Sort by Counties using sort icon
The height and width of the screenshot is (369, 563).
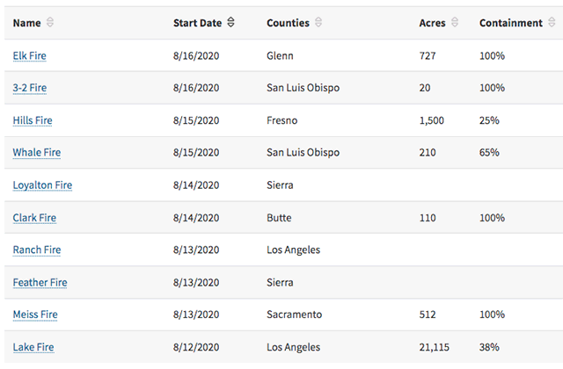pyautogui.click(x=318, y=23)
